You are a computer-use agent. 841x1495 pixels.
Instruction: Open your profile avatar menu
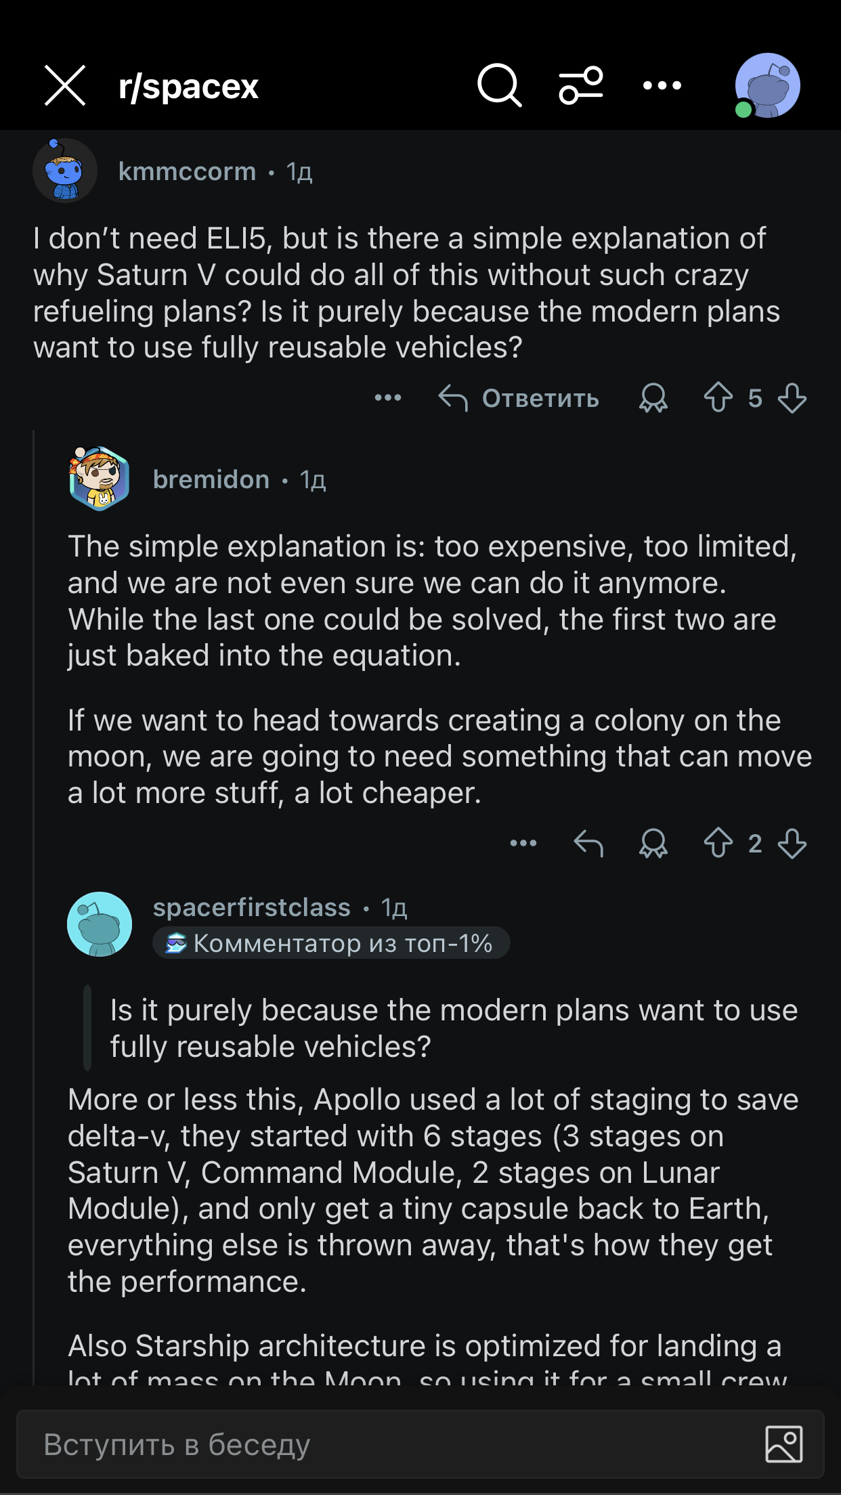pos(767,86)
